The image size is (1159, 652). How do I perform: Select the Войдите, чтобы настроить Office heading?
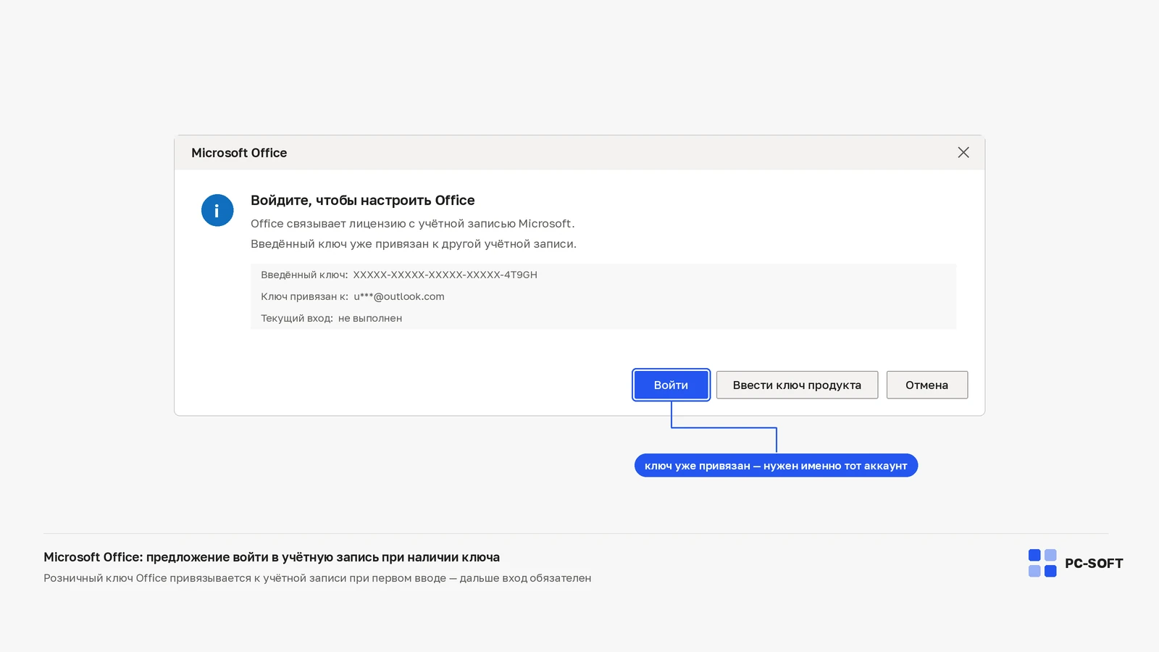363,200
